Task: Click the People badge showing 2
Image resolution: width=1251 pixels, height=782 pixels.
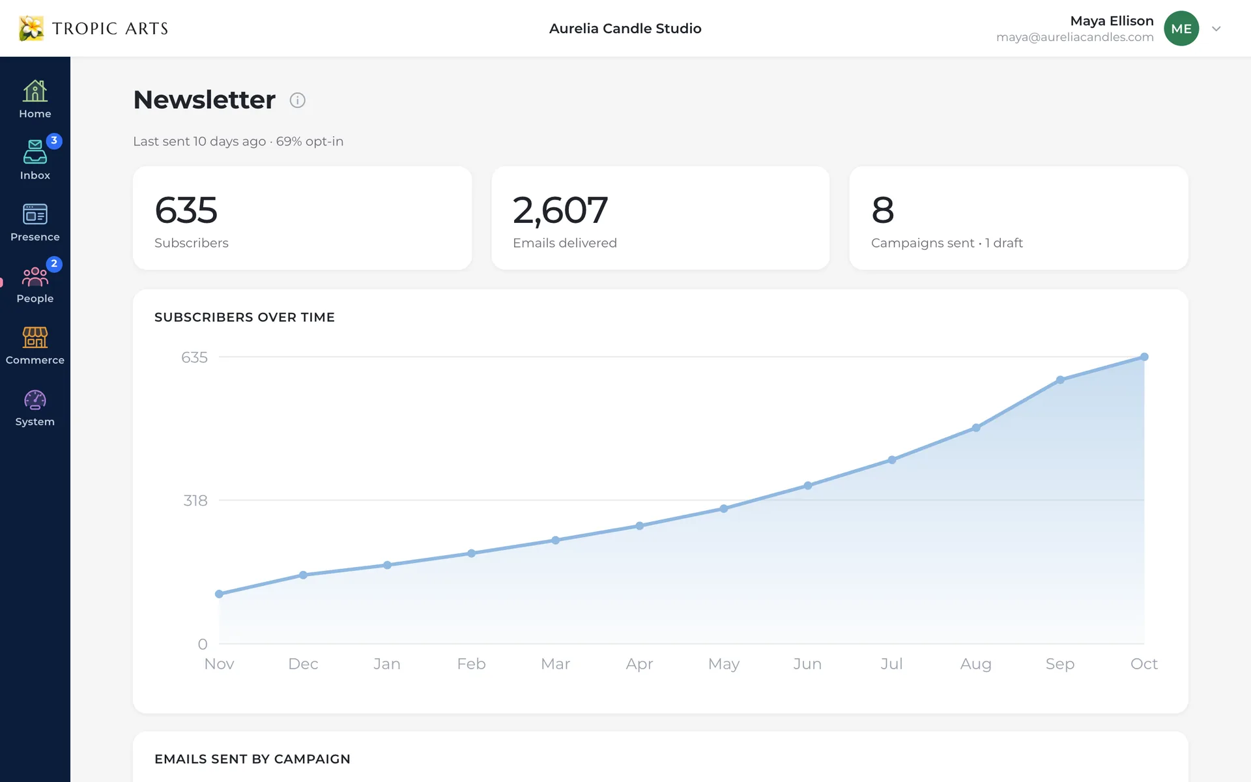Action: 54,264
